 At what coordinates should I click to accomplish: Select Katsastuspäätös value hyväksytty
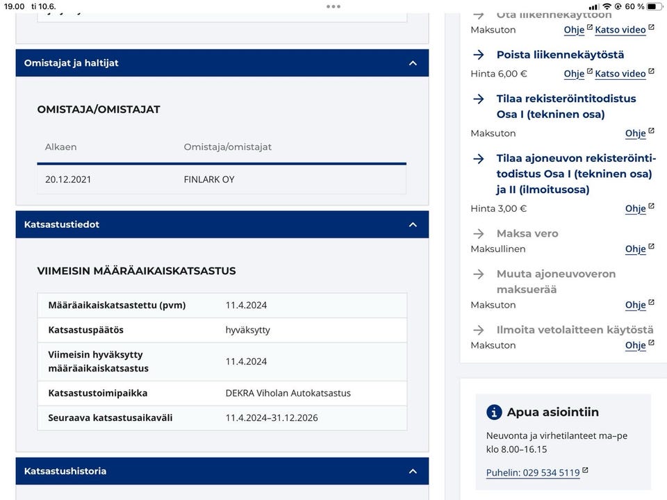click(x=247, y=331)
